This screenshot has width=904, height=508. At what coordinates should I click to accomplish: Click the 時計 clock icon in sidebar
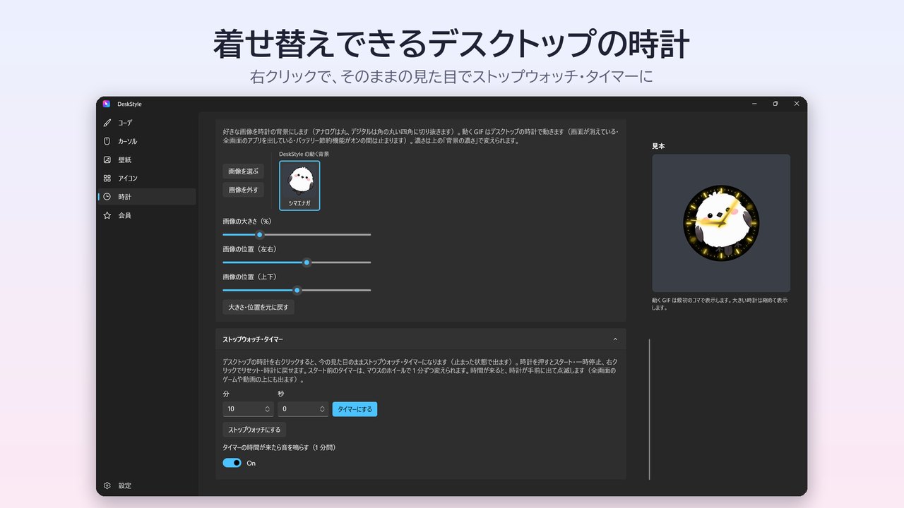[x=107, y=197]
